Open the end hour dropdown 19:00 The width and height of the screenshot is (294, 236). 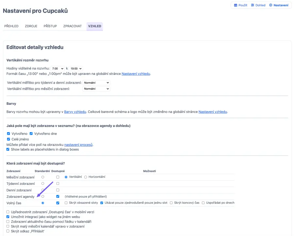click(76, 69)
